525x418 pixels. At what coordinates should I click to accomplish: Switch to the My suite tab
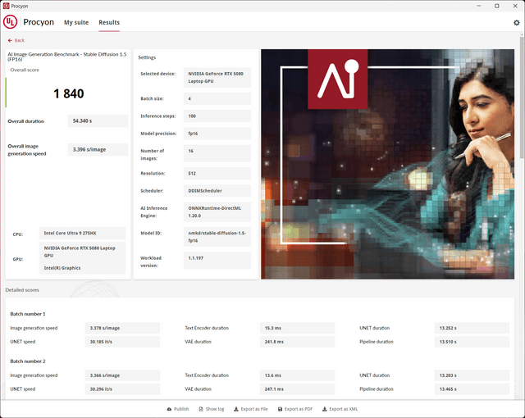click(x=76, y=22)
